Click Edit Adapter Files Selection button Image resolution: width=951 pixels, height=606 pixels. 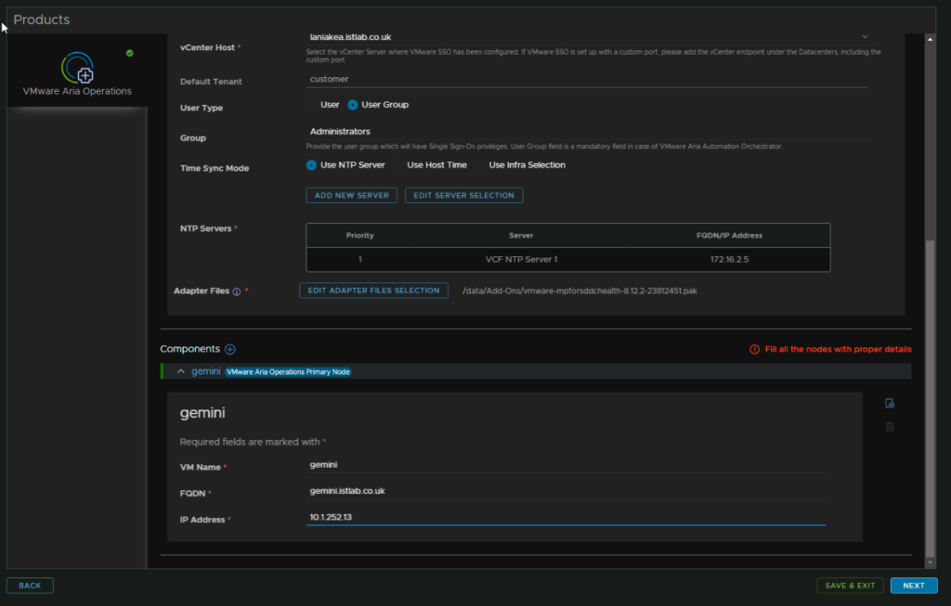tap(373, 290)
